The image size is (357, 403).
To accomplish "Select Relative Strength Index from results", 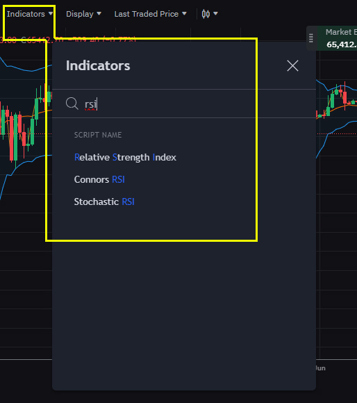I will click(x=125, y=157).
